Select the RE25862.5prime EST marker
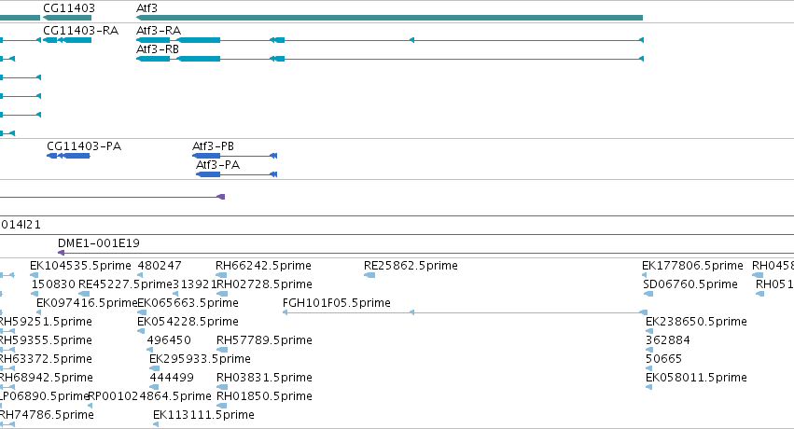The width and height of the screenshot is (794, 429). pos(369,275)
